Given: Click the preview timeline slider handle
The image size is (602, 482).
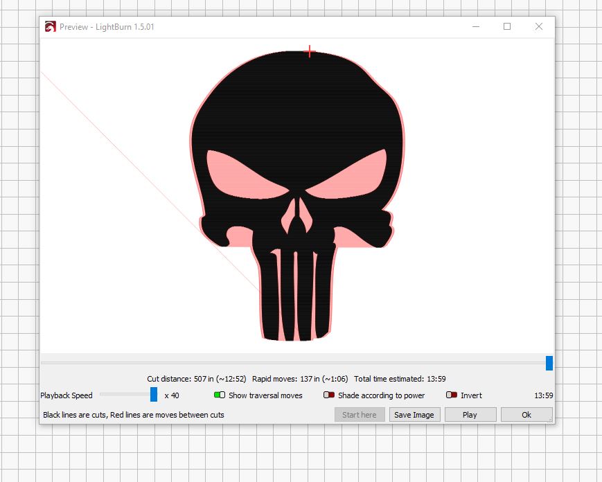Looking at the screenshot, I should coord(549,363).
